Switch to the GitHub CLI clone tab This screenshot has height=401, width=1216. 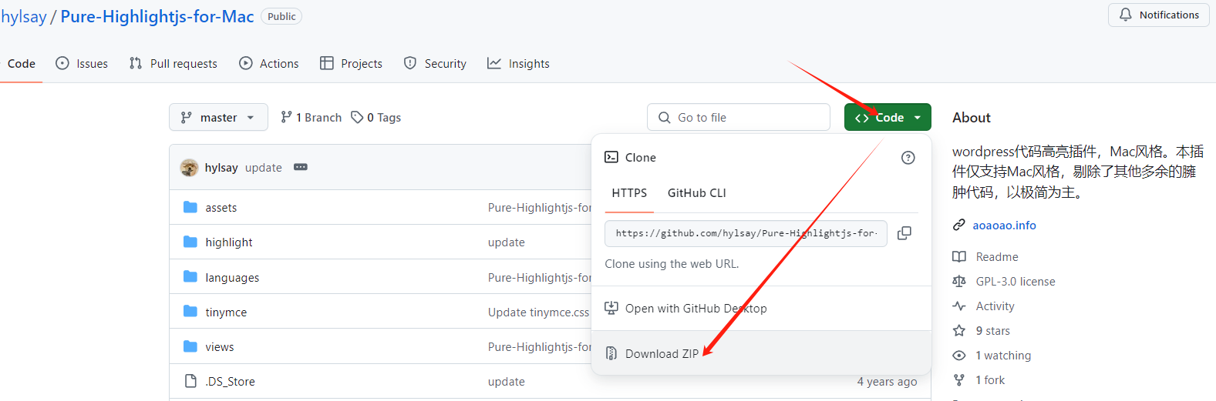[697, 193]
